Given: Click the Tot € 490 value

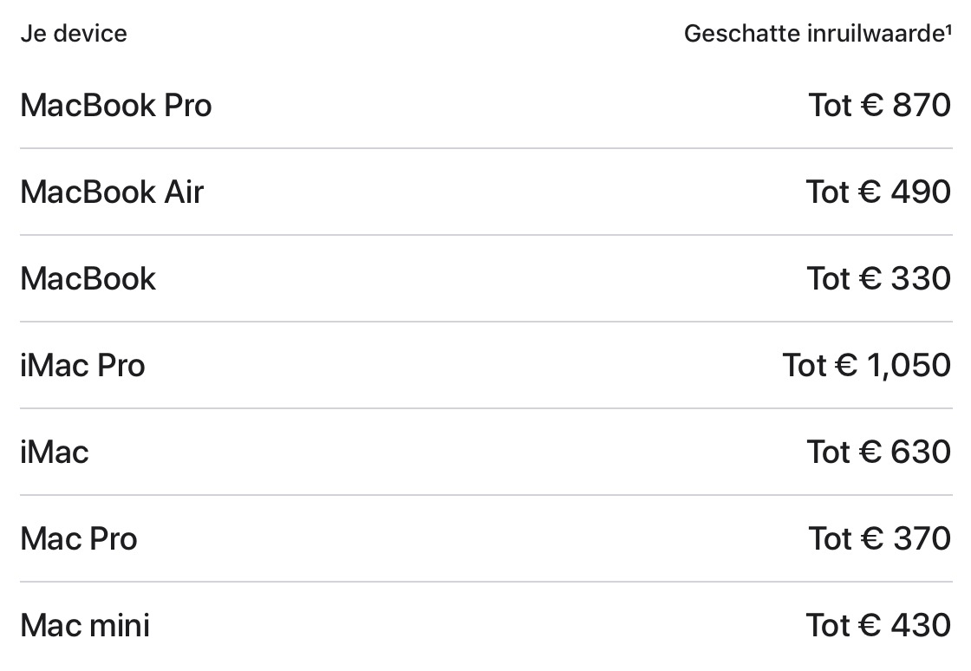Looking at the screenshot, I should (878, 192).
